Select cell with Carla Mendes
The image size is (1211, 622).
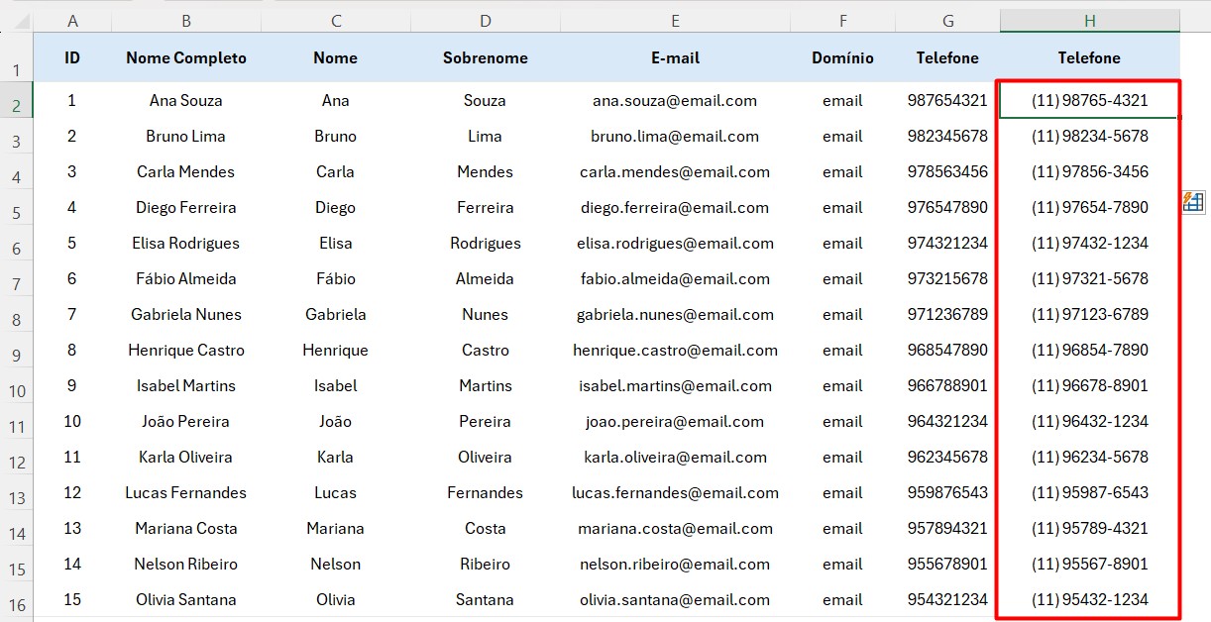[186, 171]
